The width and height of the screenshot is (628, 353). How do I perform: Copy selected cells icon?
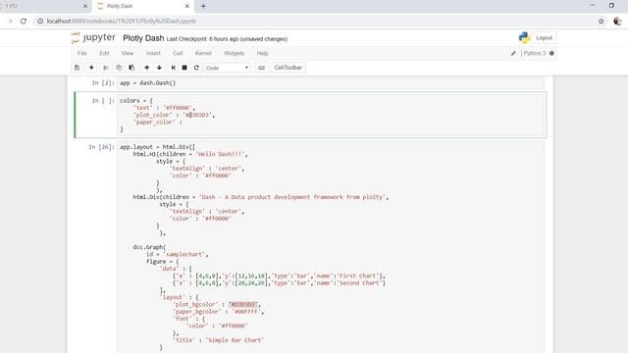[119, 68]
